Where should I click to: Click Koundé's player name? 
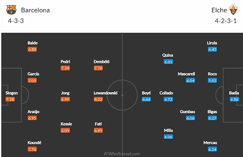(35, 143)
